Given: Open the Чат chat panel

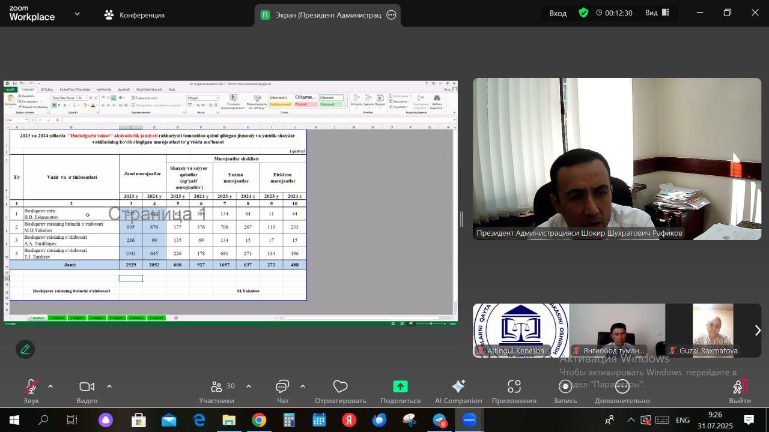Looking at the screenshot, I should [282, 387].
